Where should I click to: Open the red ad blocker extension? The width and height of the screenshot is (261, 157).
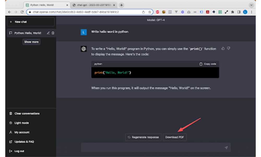click(x=157, y=12)
